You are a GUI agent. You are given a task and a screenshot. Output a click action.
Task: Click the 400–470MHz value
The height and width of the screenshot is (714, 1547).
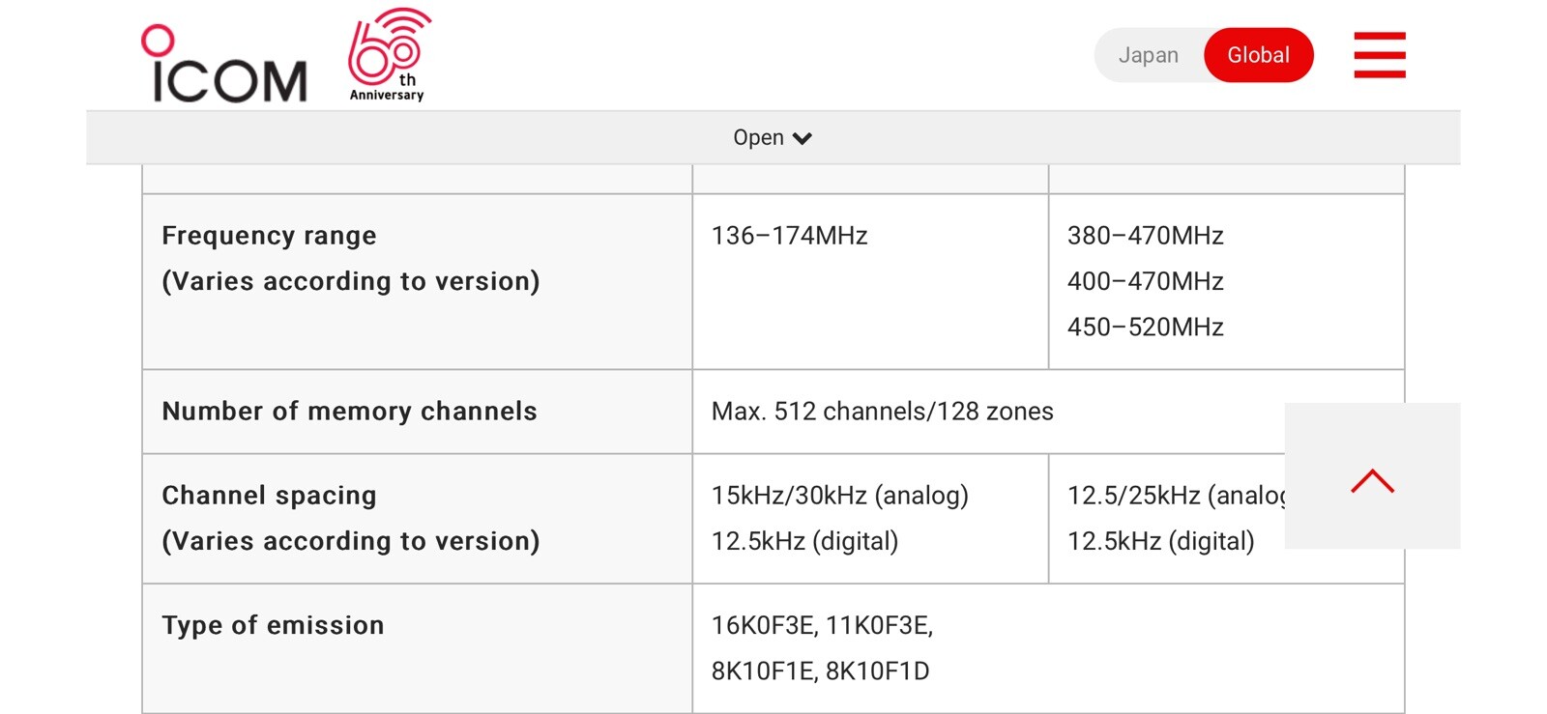click(1146, 281)
